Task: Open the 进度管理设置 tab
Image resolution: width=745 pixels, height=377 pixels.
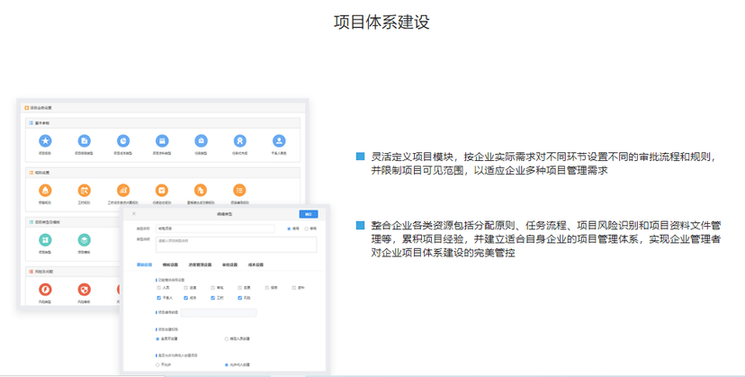Action: tap(199, 265)
